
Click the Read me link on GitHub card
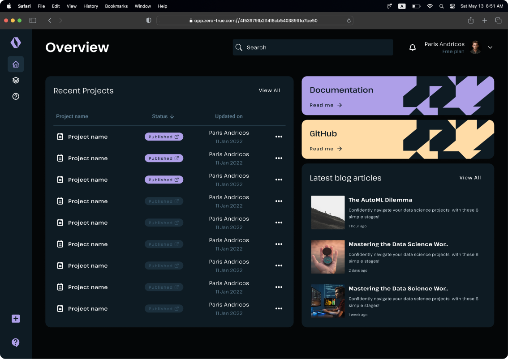(x=326, y=149)
